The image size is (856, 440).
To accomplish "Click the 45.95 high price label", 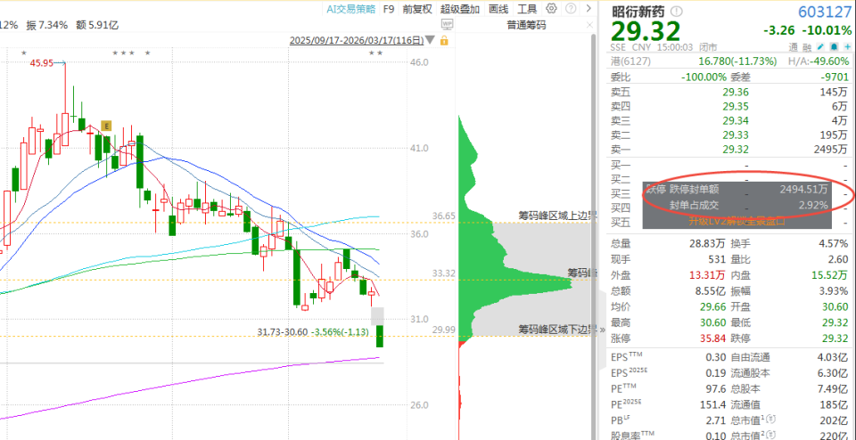I will (42, 62).
